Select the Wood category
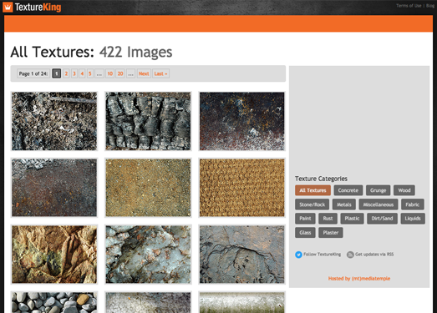 pyautogui.click(x=404, y=190)
